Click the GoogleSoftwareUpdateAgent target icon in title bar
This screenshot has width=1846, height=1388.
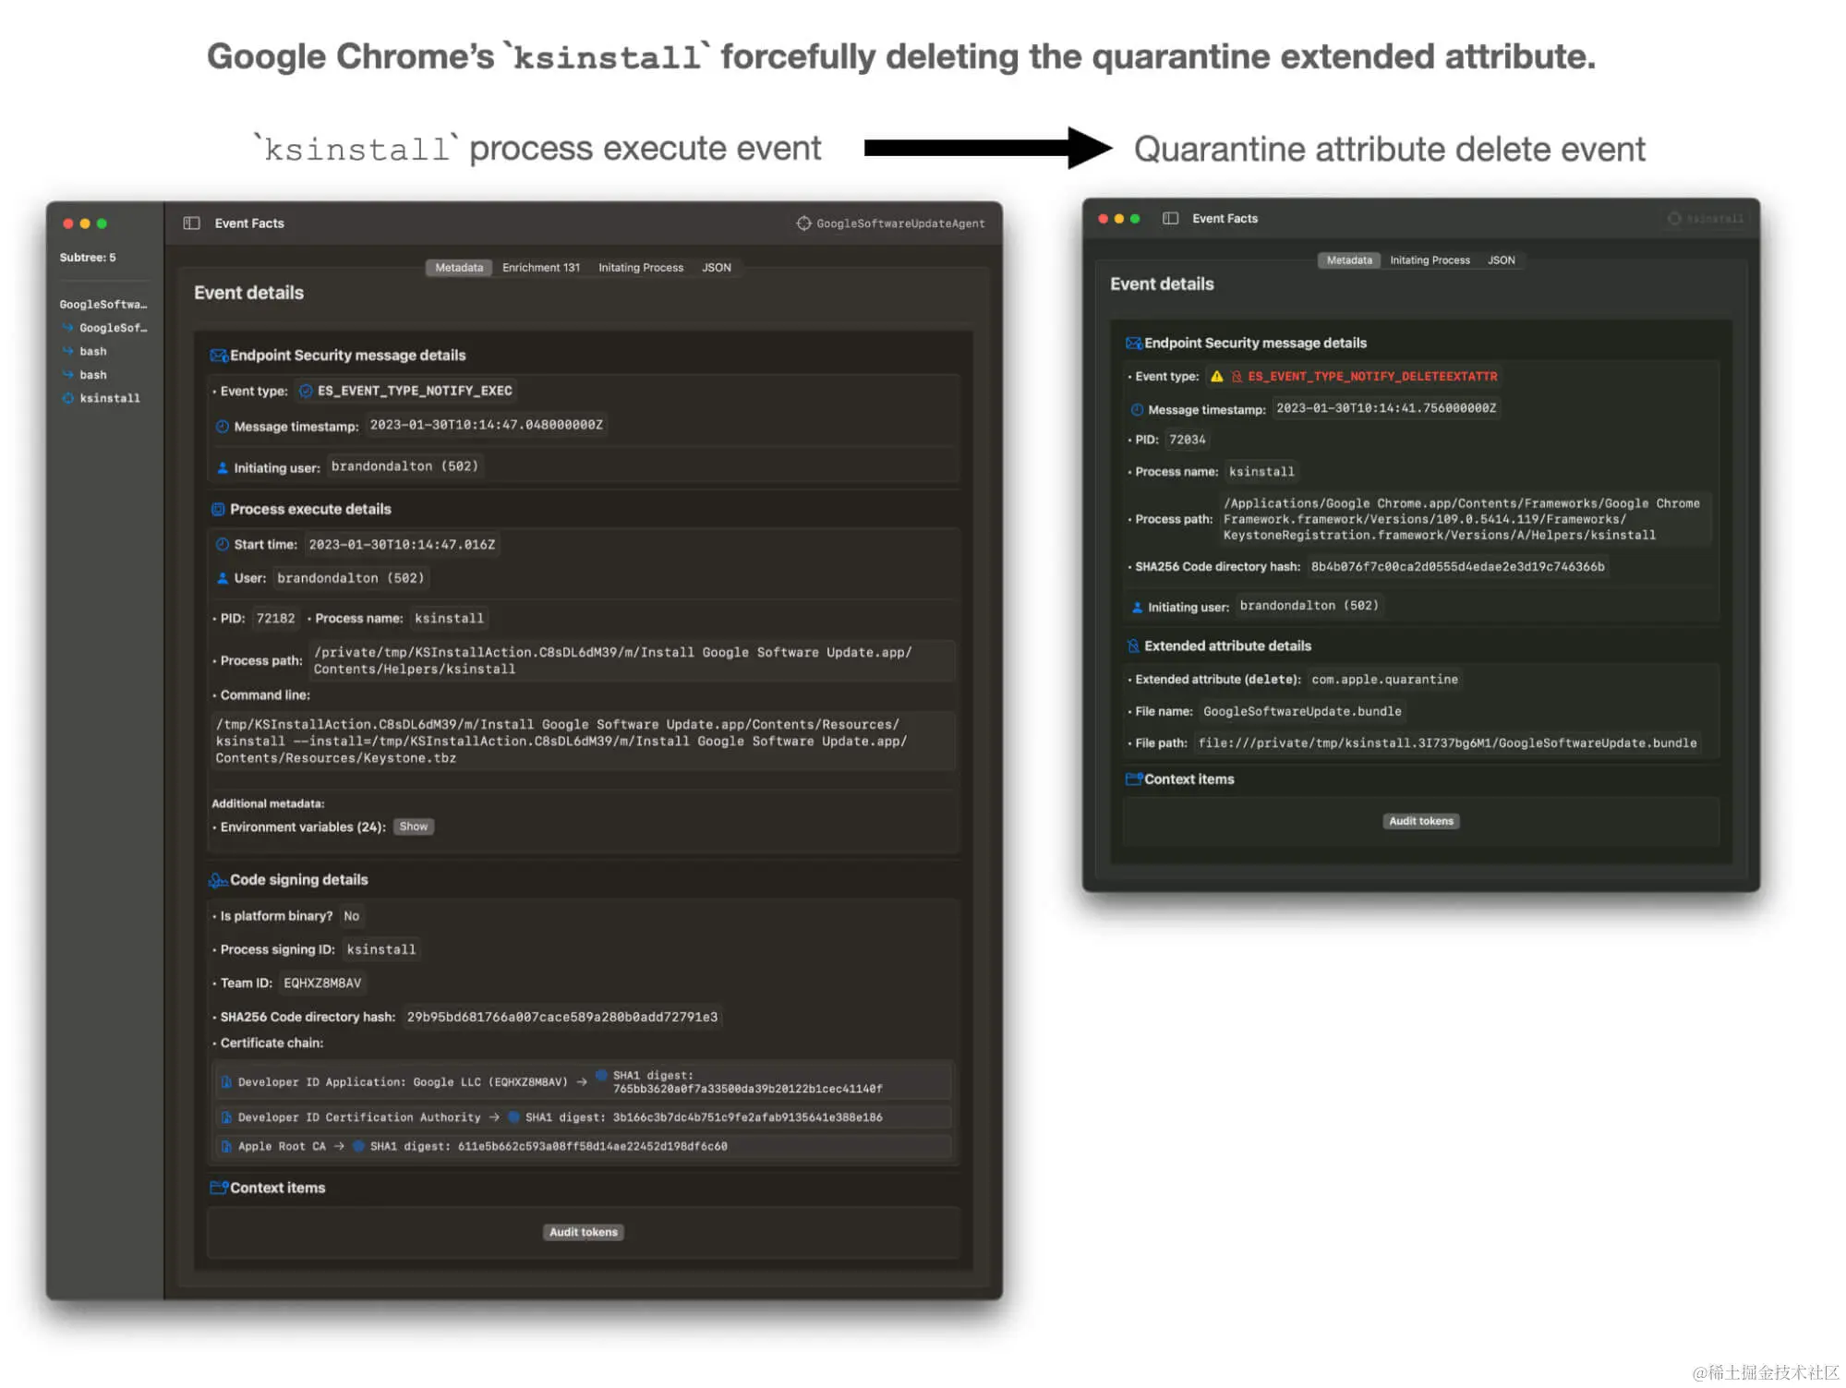803,223
